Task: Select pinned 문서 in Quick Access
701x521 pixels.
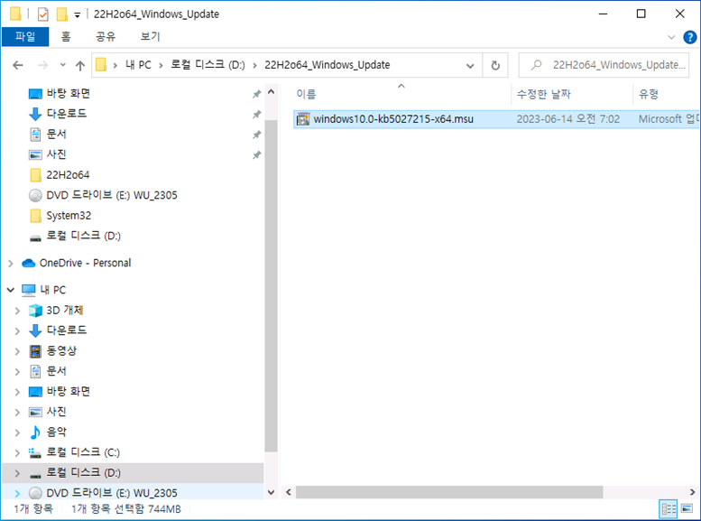Action: tap(56, 134)
